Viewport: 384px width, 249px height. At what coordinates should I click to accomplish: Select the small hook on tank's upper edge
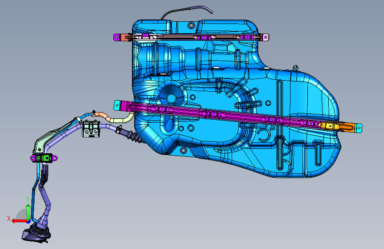click(x=296, y=68)
